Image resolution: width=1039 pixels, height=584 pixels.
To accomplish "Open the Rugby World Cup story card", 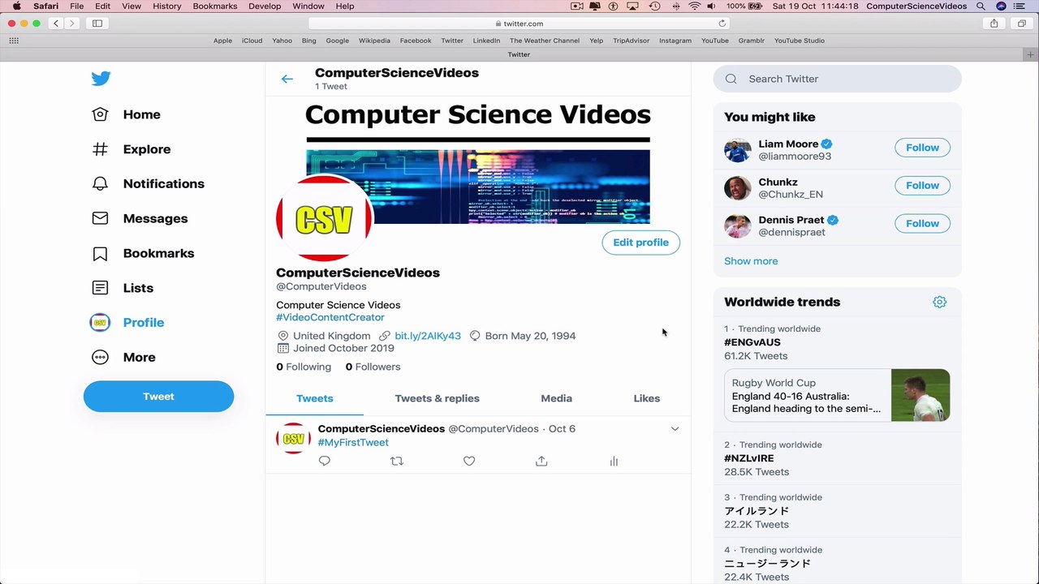I will pos(838,396).
